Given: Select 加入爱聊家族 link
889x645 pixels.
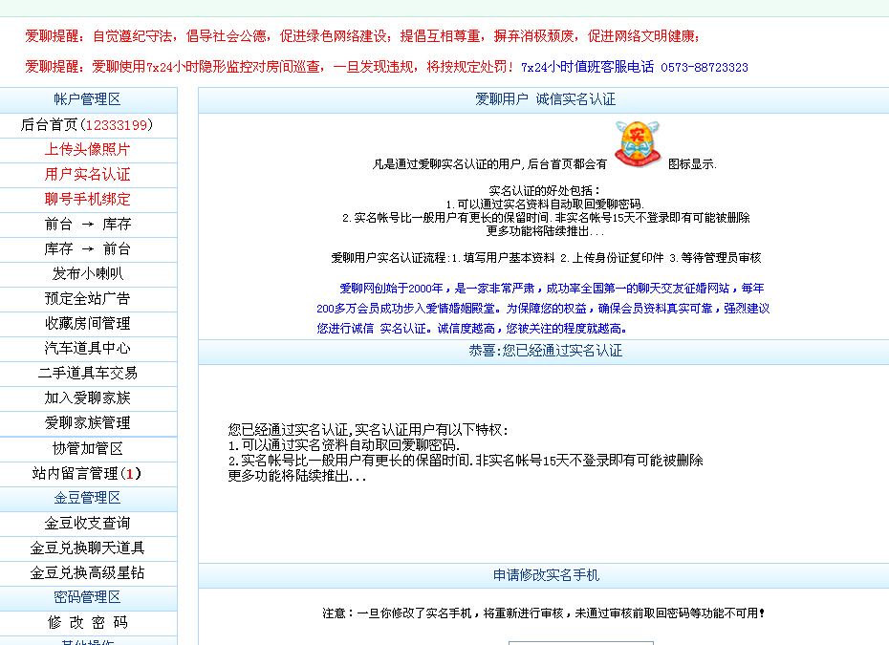Looking at the screenshot, I should point(87,398).
